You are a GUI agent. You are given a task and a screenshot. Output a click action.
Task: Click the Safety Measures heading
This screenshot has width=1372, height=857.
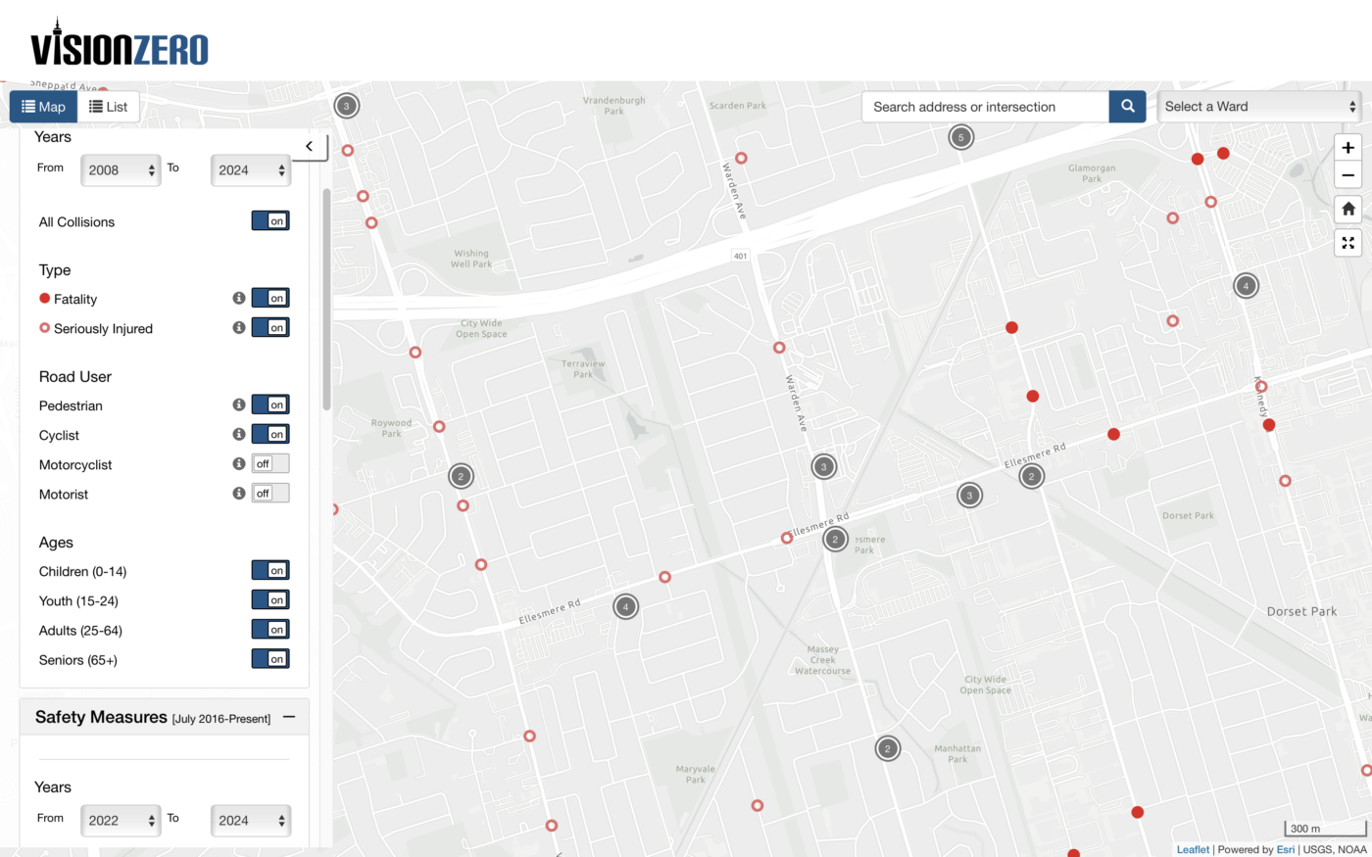click(x=101, y=717)
